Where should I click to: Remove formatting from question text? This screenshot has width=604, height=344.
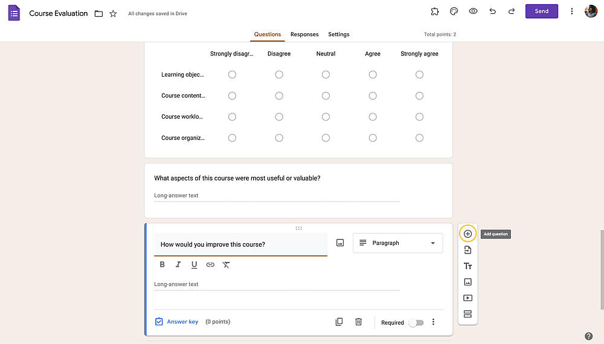[x=226, y=265]
